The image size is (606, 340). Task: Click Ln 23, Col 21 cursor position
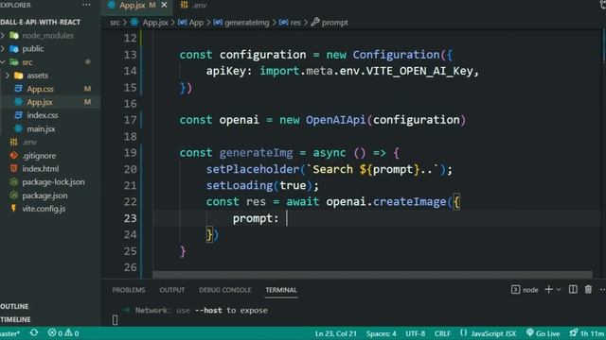click(335, 333)
